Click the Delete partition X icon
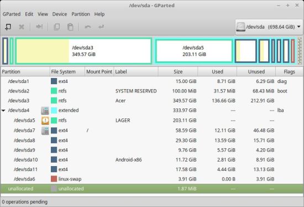Viewport: 304px width, 207px height. [22, 27]
